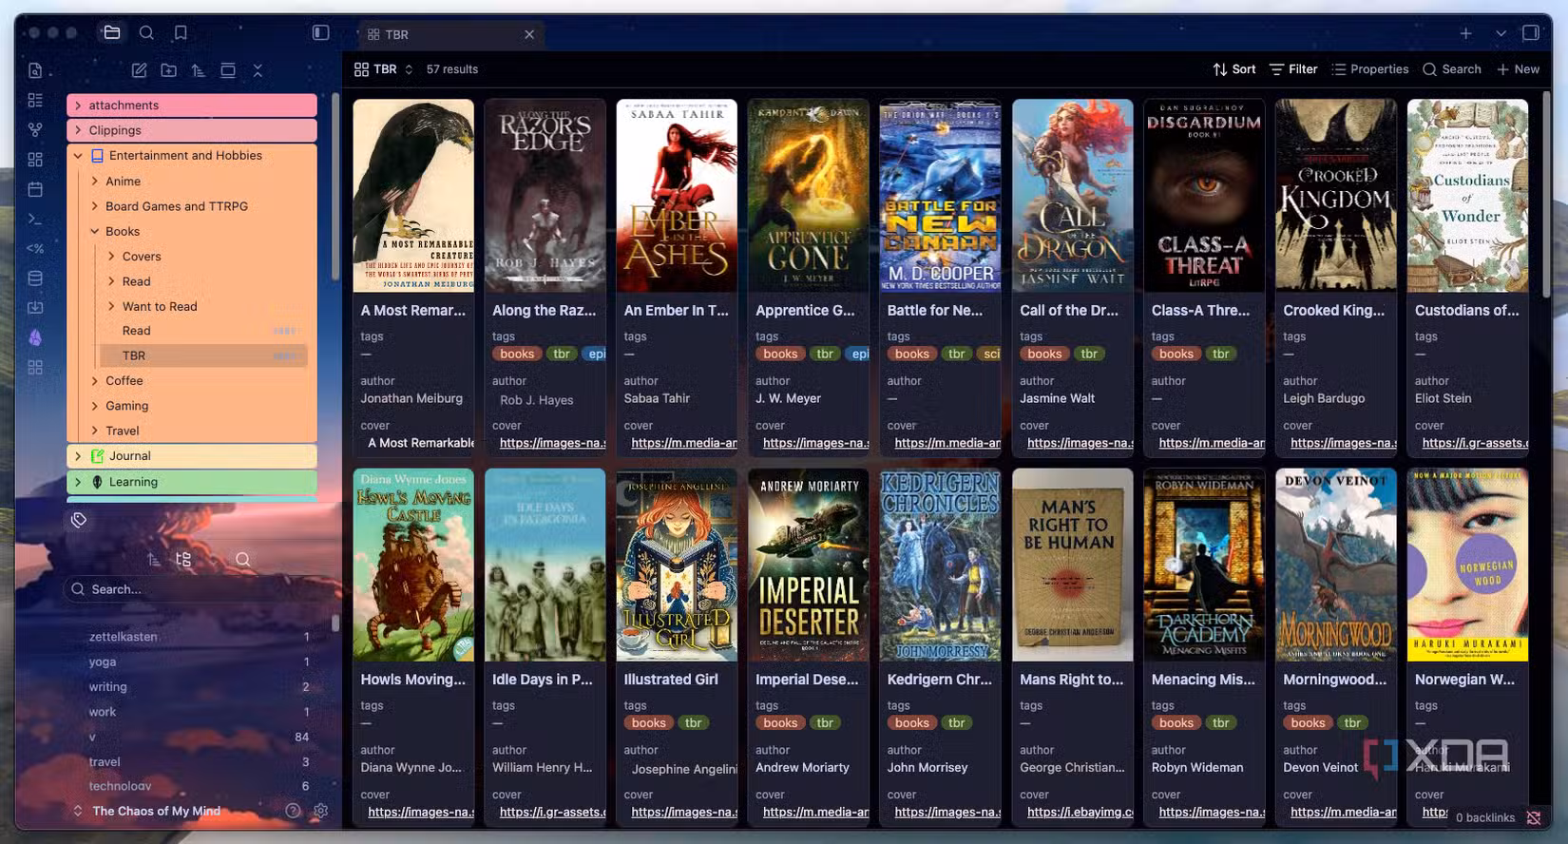This screenshot has height=844, width=1568.
Task: Open the calendar icon in ribbon
Action: [x=35, y=189]
